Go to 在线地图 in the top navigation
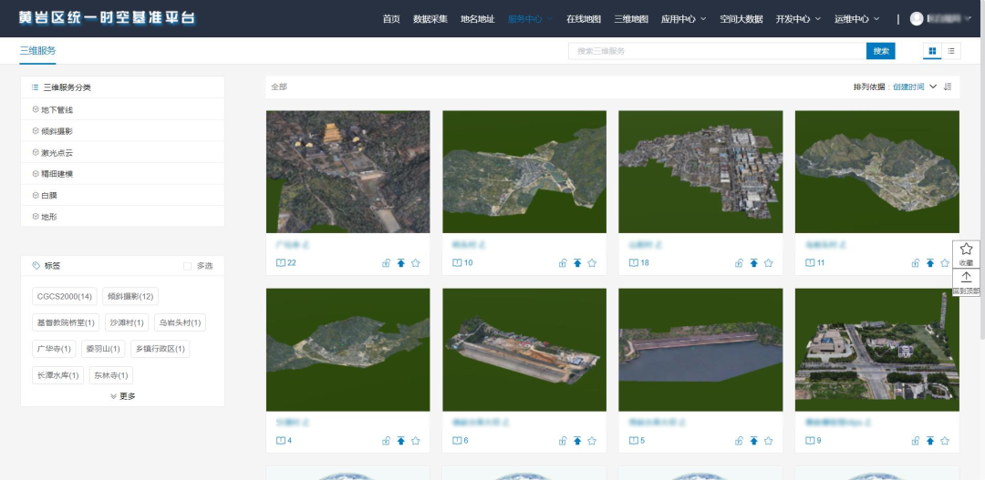 click(x=583, y=18)
